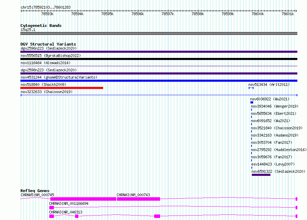
Task: Click the gray 15q25.1 cytogenetic band bar
Action: (x=159, y=33)
